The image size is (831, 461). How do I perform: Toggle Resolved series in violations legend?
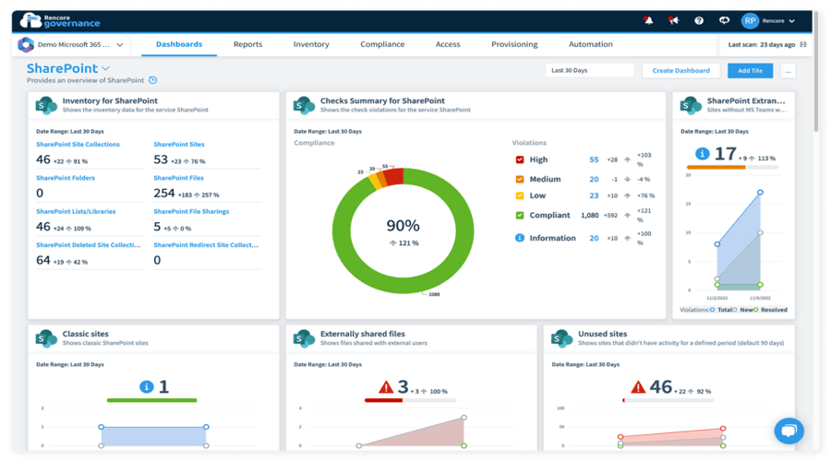click(x=771, y=310)
